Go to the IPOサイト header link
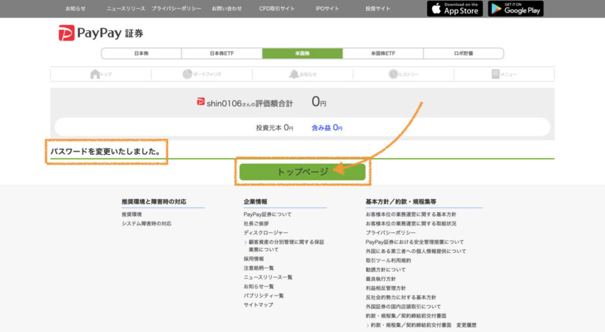Viewport: 605px width, 332px height. point(327,9)
